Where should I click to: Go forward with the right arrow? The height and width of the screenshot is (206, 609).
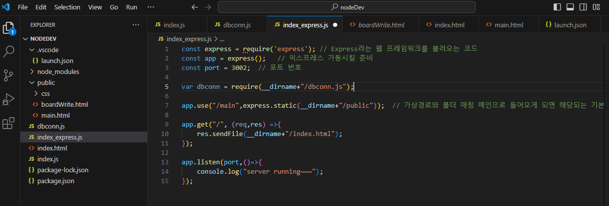click(207, 7)
